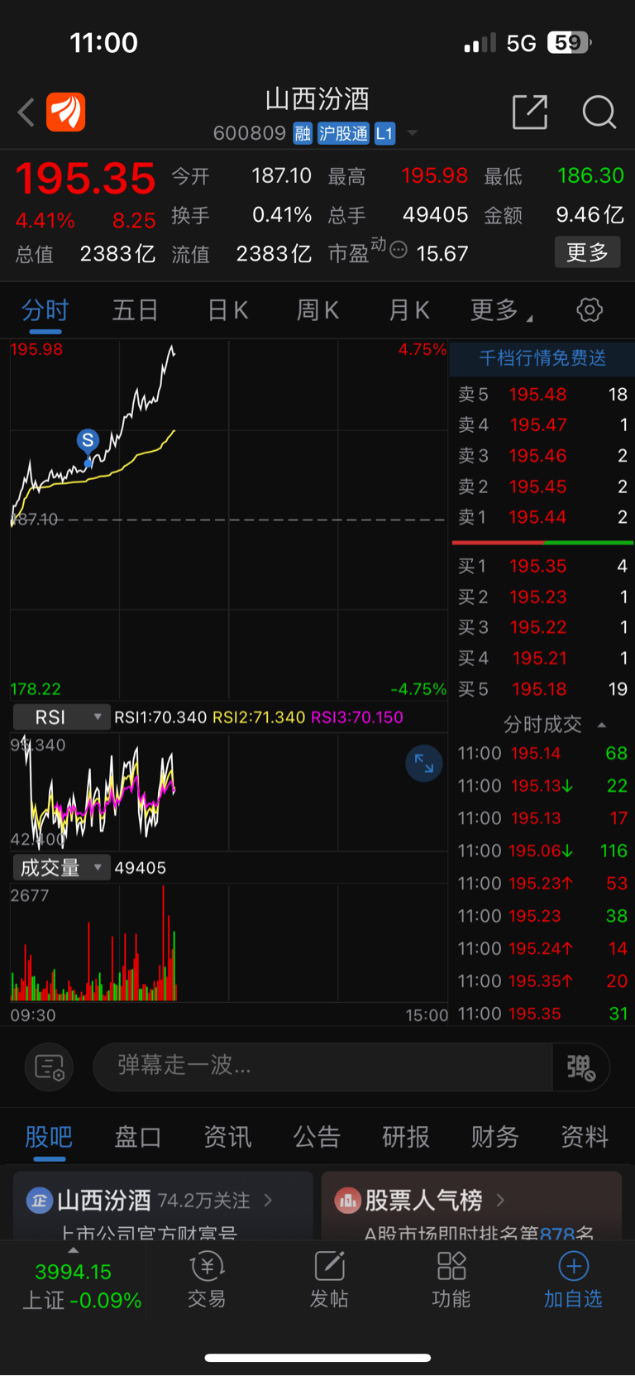Tap the 卖5 195.48 order row
The width and height of the screenshot is (635, 1376).
click(x=542, y=395)
